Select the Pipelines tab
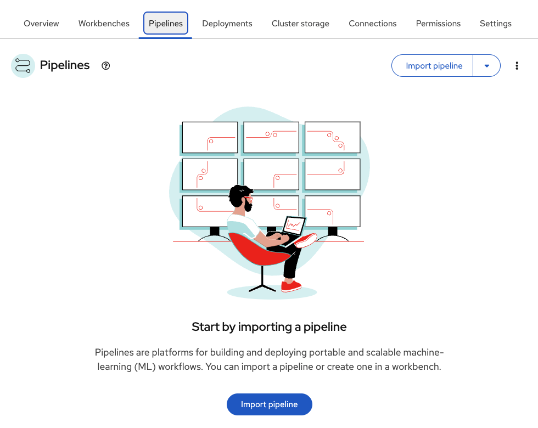 (x=166, y=24)
